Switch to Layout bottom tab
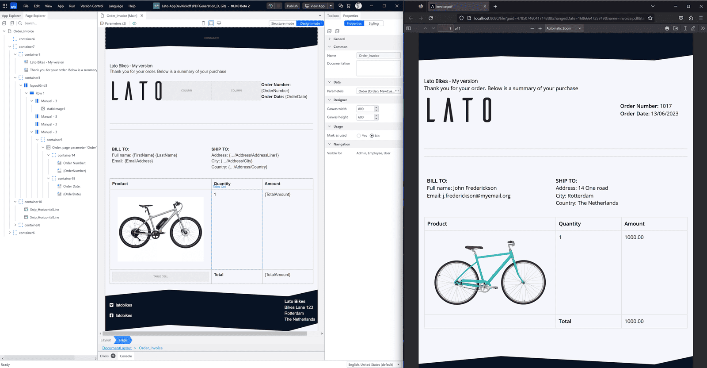 click(x=106, y=340)
